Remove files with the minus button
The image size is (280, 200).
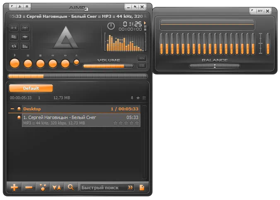coord(29,187)
